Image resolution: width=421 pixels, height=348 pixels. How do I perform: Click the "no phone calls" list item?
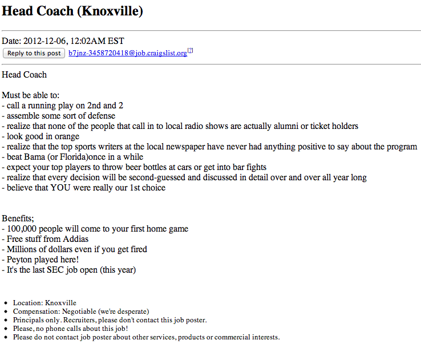click(x=70, y=329)
